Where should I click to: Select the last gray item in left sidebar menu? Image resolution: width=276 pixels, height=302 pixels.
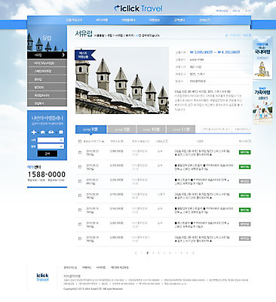(47, 103)
